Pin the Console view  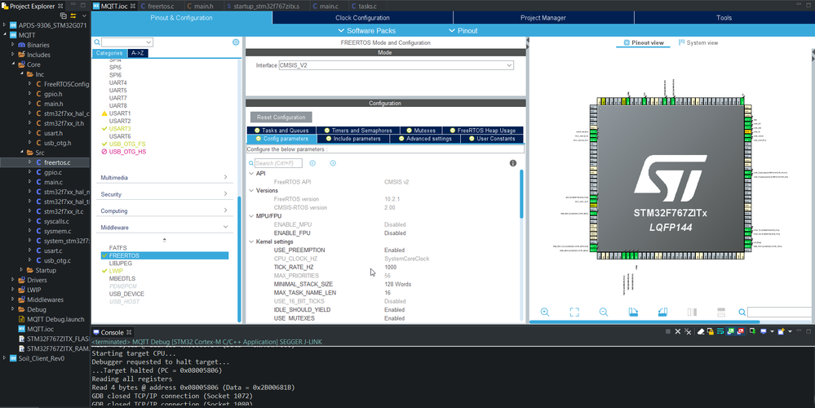click(751, 331)
